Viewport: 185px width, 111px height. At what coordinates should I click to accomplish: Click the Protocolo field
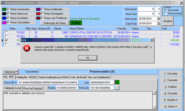tap(102, 88)
